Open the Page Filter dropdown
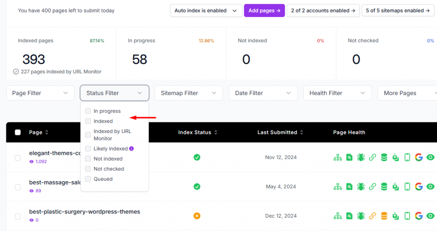Image resolution: width=437 pixels, height=231 pixels. pyautogui.click(x=41, y=93)
